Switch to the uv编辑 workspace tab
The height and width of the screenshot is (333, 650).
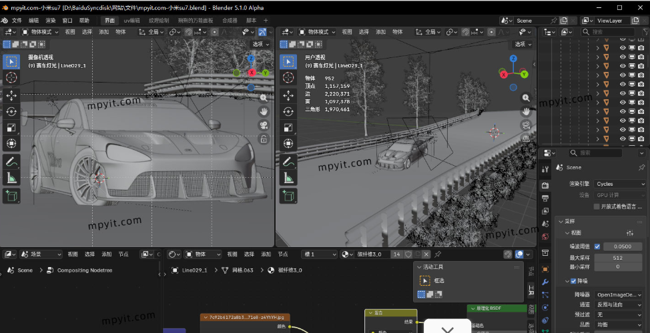tap(131, 20)
